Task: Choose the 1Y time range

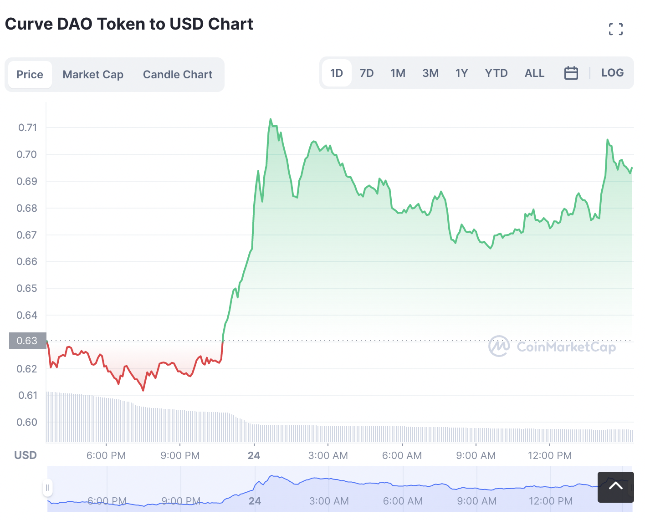Action: (461, 73)
